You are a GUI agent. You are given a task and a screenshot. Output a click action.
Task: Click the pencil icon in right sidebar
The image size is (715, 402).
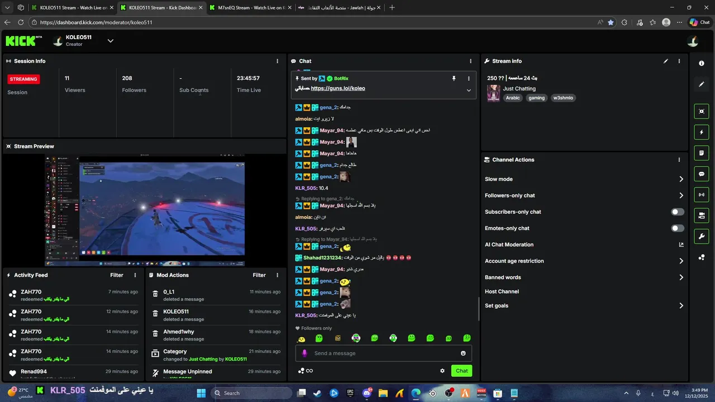click(x=702, y=84)
